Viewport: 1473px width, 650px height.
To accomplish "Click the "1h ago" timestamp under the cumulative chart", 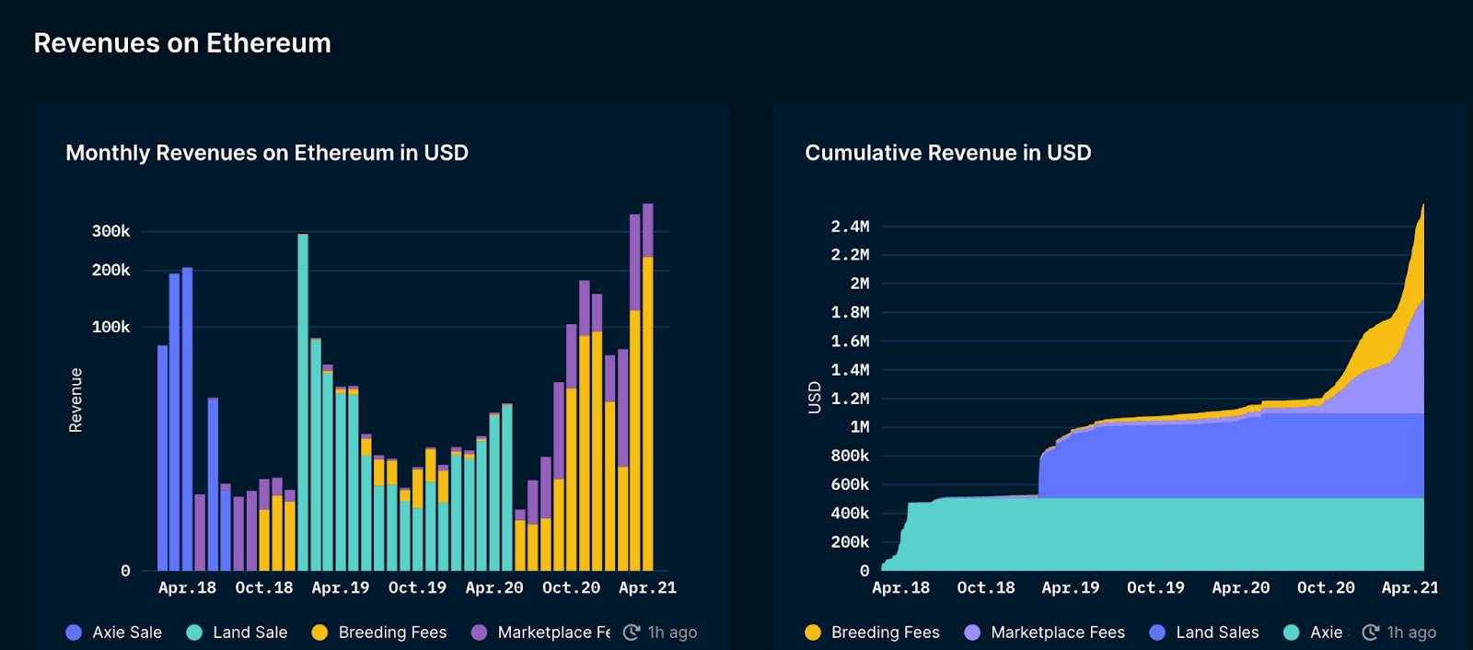I will coord(1411,633).
